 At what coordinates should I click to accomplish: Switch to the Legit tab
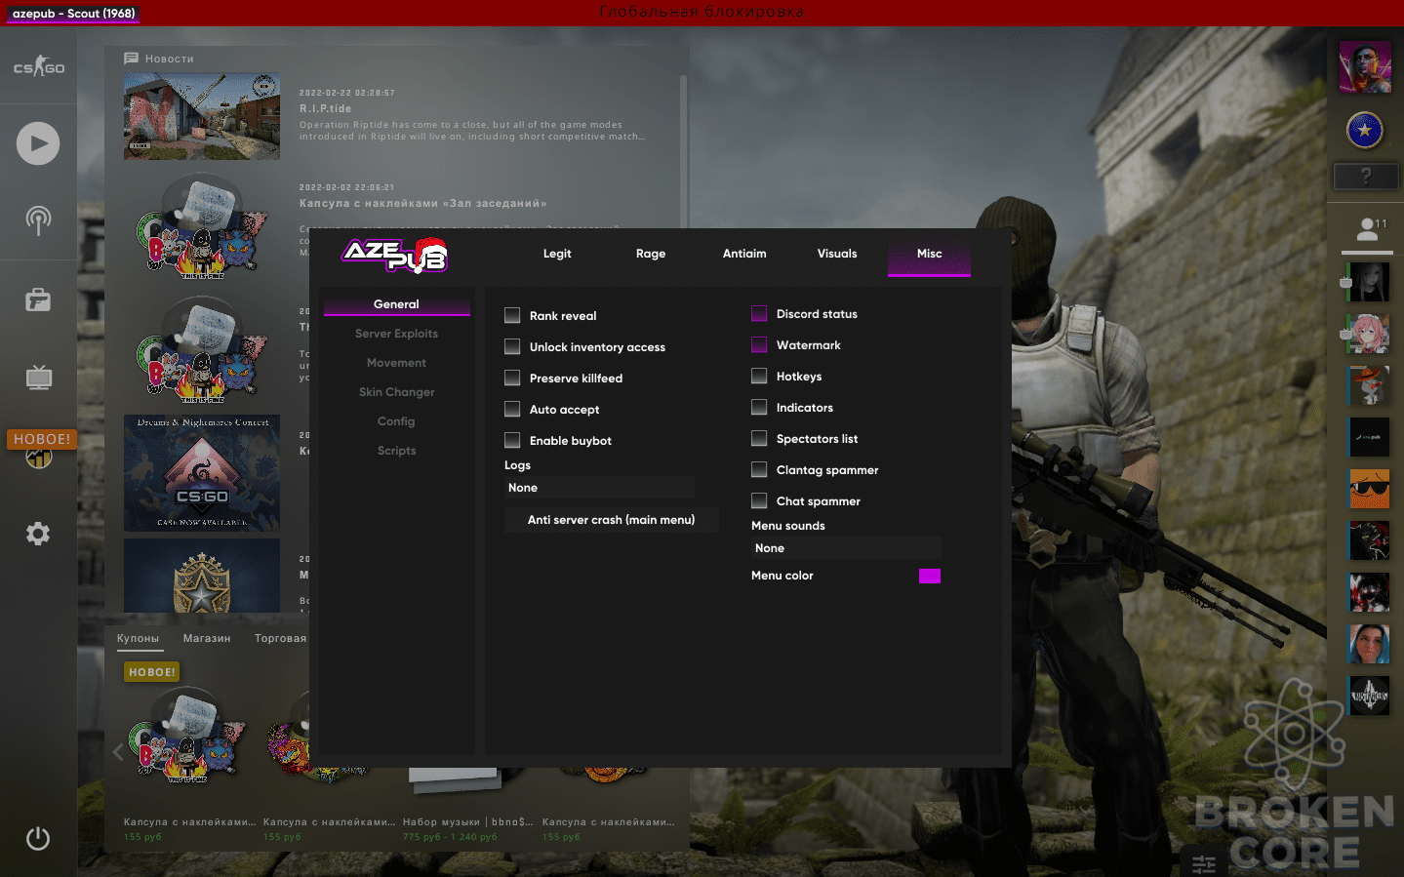(557, 254)
